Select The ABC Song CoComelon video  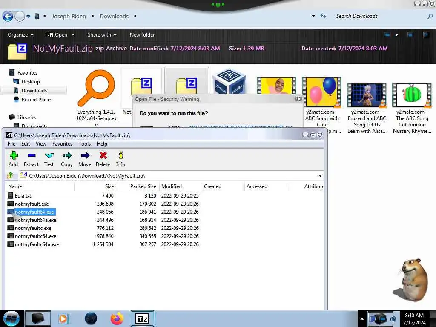pyautogui.click(x=412, y=108)
